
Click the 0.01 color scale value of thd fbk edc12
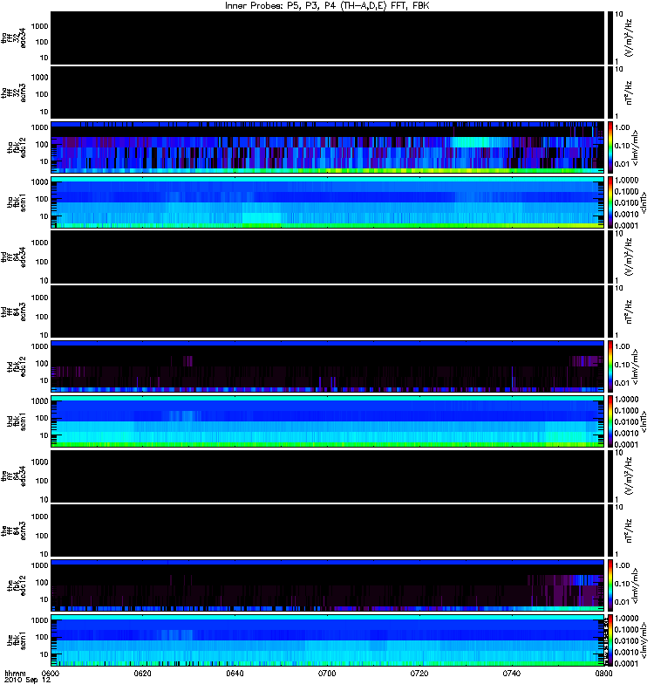pyautogui.click(x=623, y=383)
